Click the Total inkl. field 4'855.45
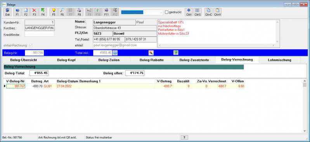 click(102, 53)
